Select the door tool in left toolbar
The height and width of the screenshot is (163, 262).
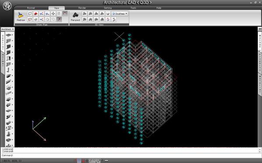tap(8, 58)
